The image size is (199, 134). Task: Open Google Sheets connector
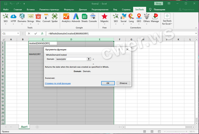click(85, 18)
